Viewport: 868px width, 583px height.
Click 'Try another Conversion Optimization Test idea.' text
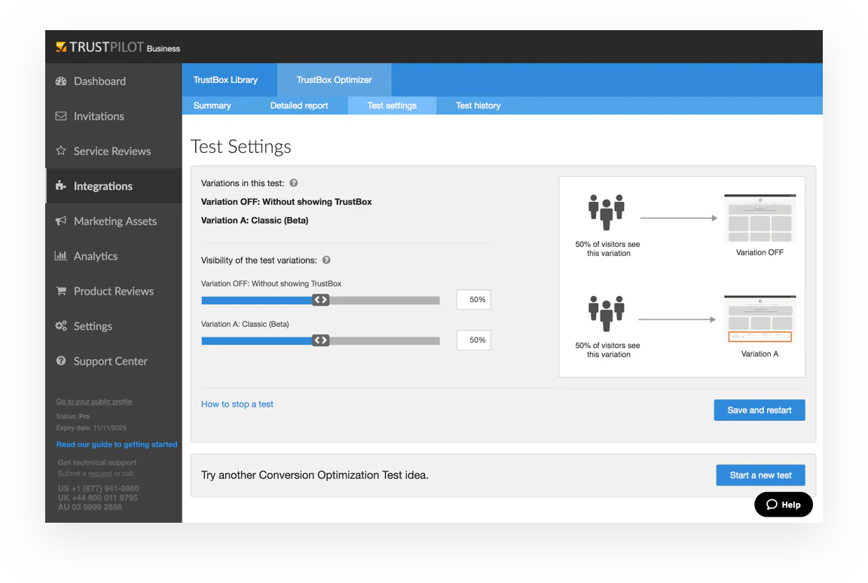pyautogui.click(x=314, y=475)
